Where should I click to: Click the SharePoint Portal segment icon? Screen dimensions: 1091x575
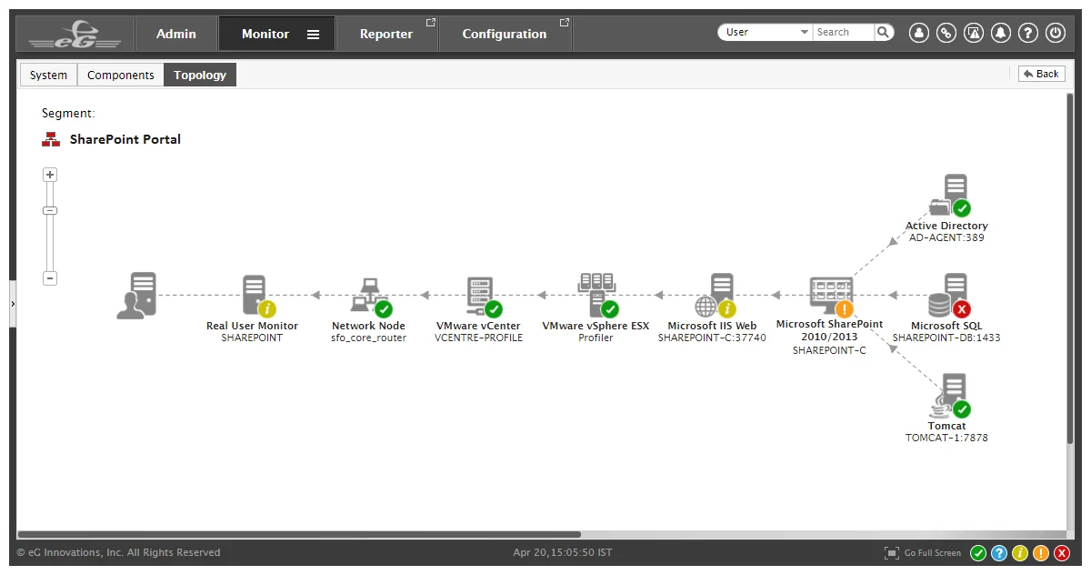point(51,139)
